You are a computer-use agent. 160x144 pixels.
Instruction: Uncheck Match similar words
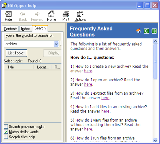coord(6,132)
